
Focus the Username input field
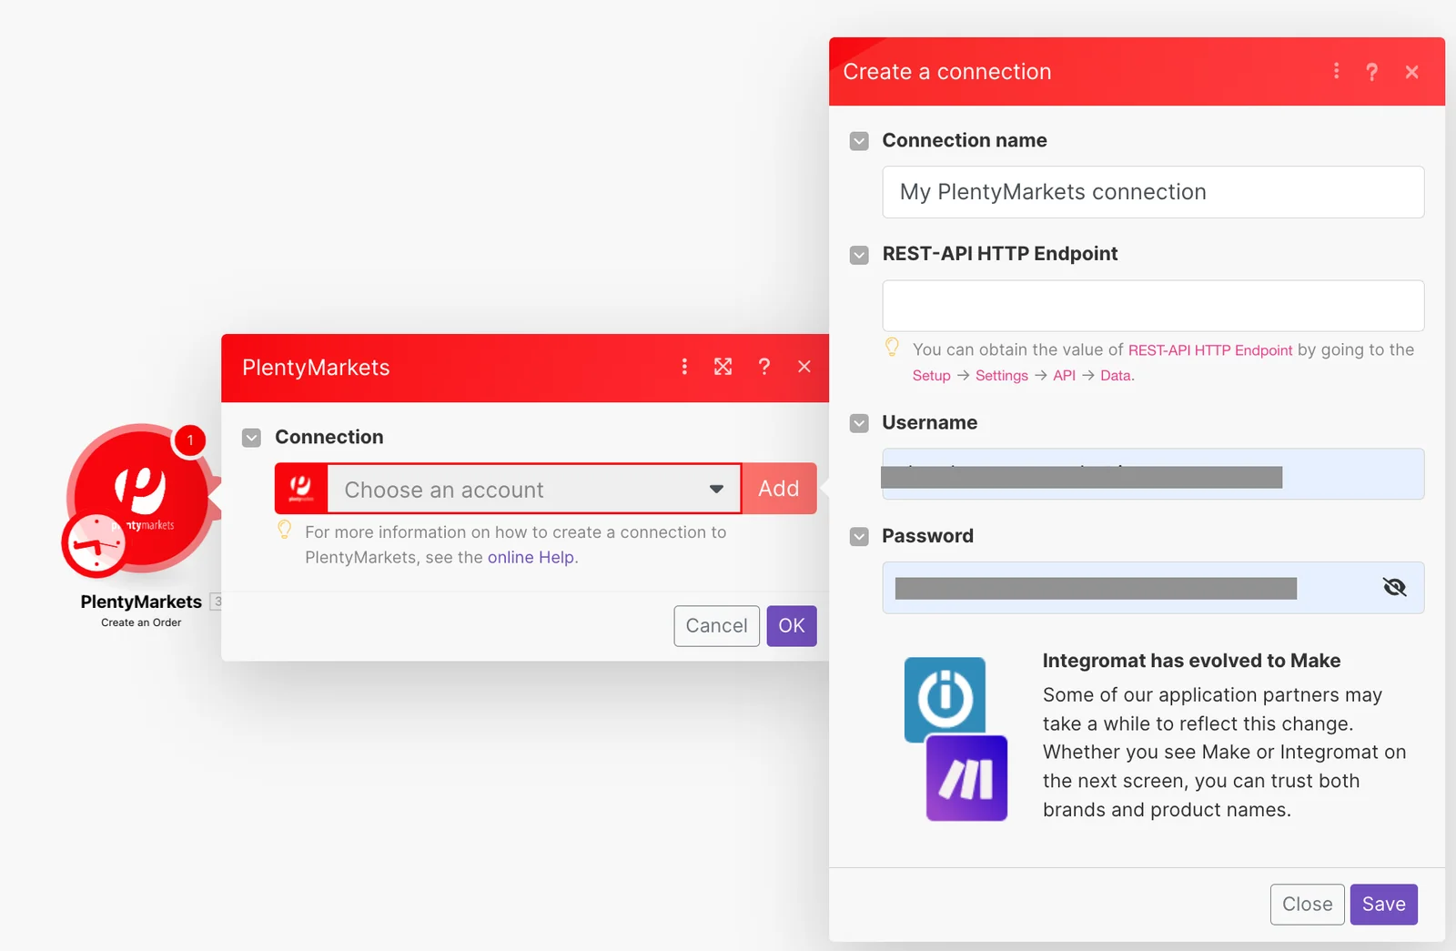coord(1153,474)
